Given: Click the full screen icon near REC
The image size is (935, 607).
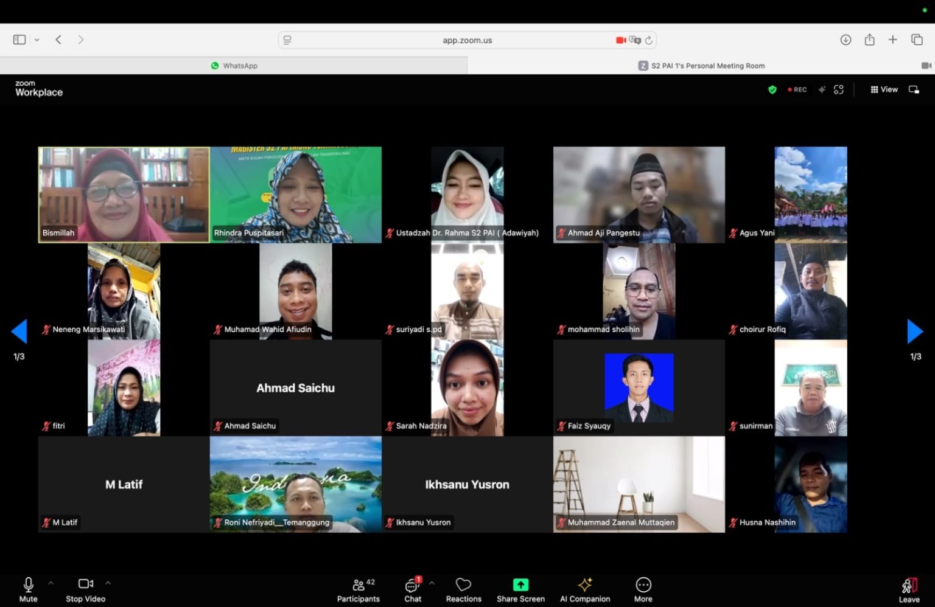Looking at the screenshot, I should [839, 89].
